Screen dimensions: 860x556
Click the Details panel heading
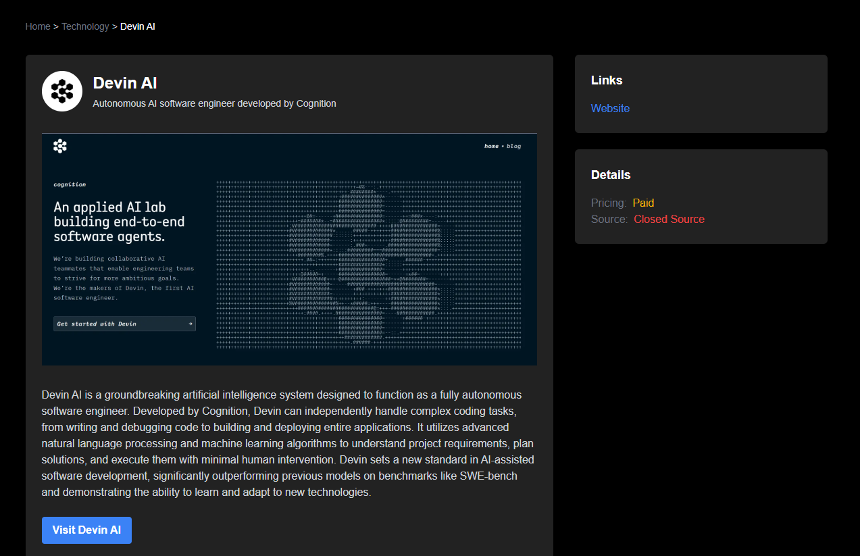coord(611,175)
